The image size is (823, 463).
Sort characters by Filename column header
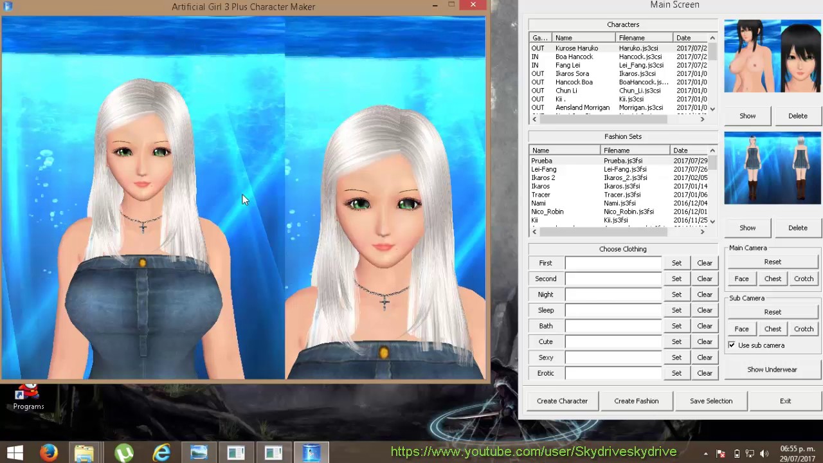(x=644, y=38)
